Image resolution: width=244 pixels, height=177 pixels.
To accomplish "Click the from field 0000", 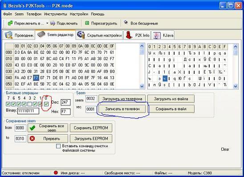I will [20, 128].
